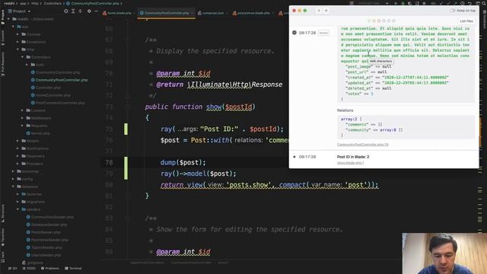Go back in the Ray window
Screen dimensions: 487x274
coord(319,11)
